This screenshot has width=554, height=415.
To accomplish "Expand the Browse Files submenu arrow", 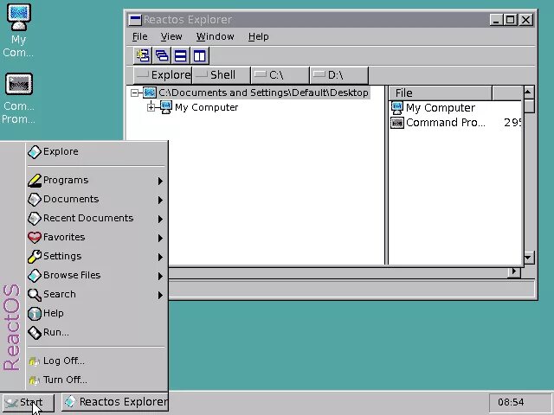I will 160,276.
